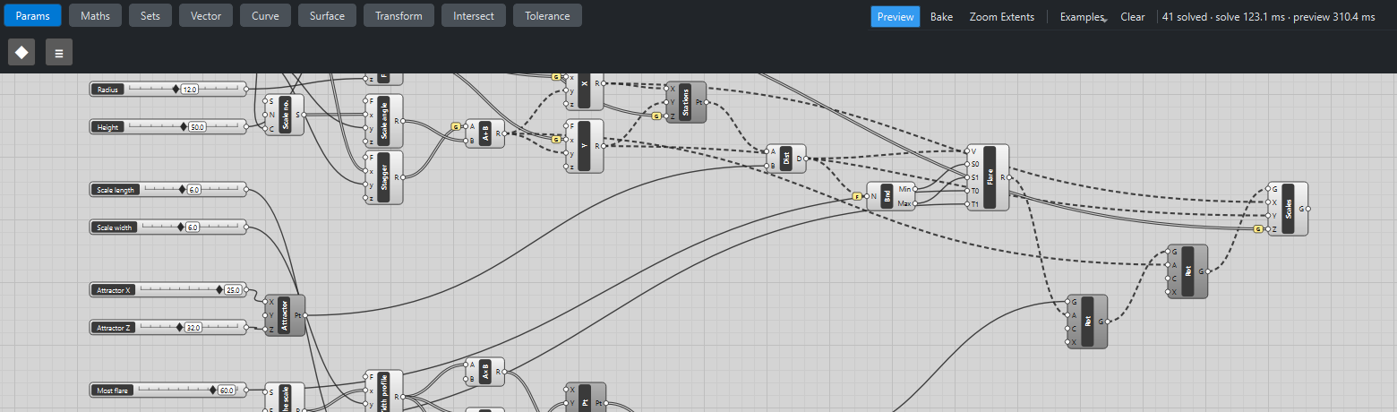This screenshot has width=1397, height=412.
Task: Select the Scales component node
Action: tap(1289, 209)
